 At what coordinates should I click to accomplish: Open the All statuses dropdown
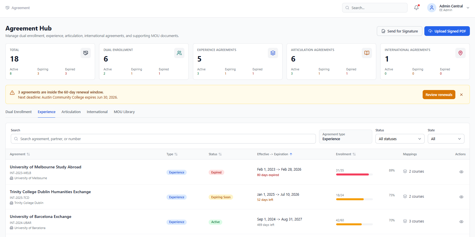coord(400,139)
